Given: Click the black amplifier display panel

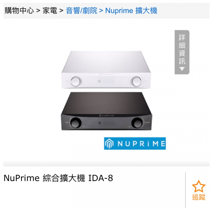Looking at the screenshot, I should (106, 123).
